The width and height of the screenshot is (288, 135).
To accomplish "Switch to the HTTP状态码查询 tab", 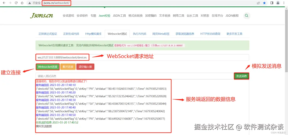I will (210, 34).
